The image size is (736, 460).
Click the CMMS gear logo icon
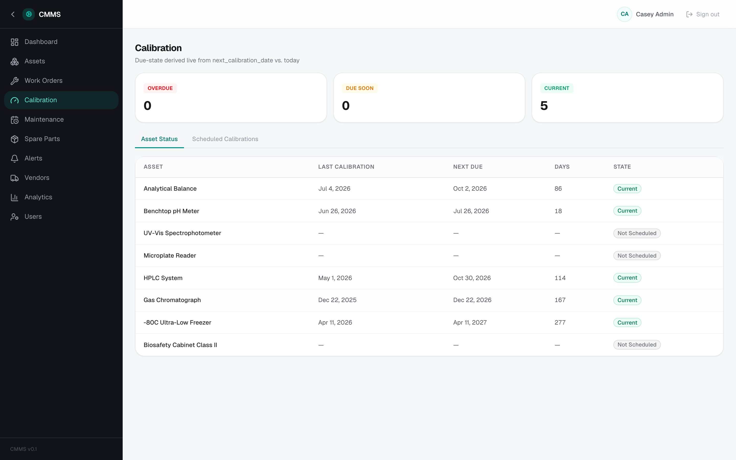pos(29,14)
